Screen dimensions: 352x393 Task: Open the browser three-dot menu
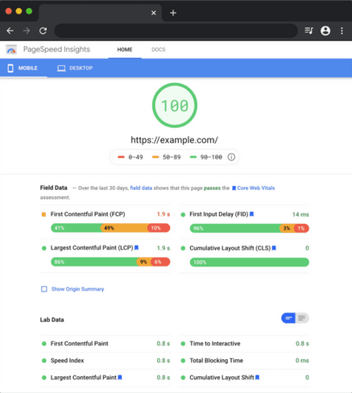click(342, 31)
